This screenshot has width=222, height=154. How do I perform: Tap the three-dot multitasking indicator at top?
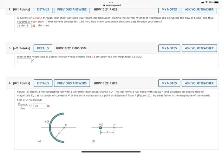pyautogui.click(x=111, y=2)
